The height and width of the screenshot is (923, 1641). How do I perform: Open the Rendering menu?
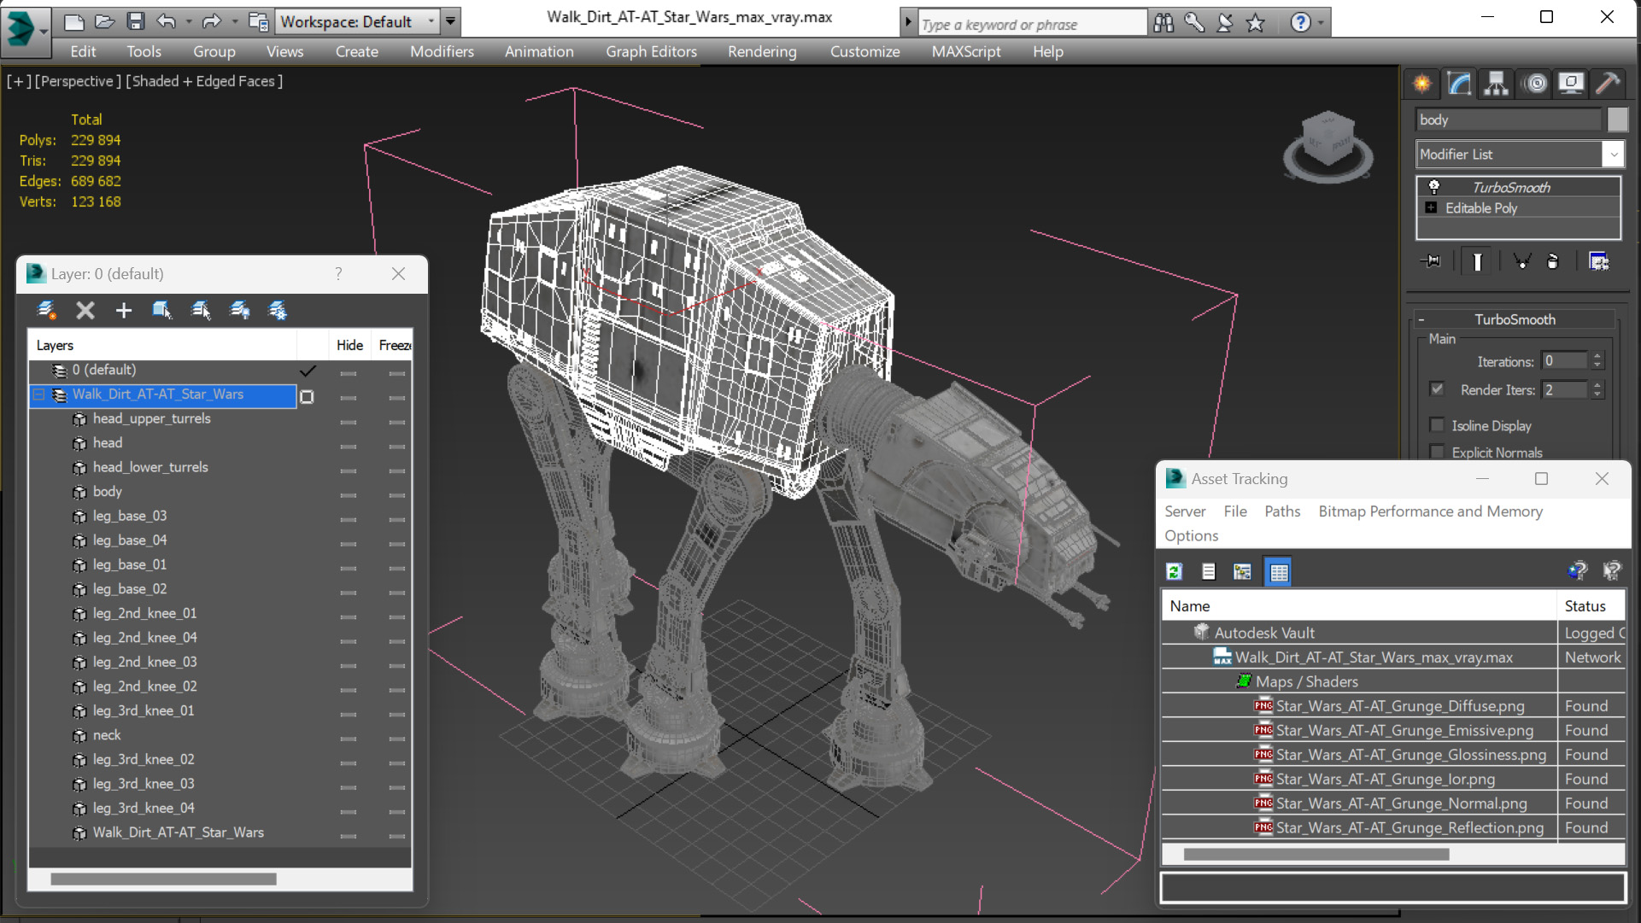click(762, 51)
